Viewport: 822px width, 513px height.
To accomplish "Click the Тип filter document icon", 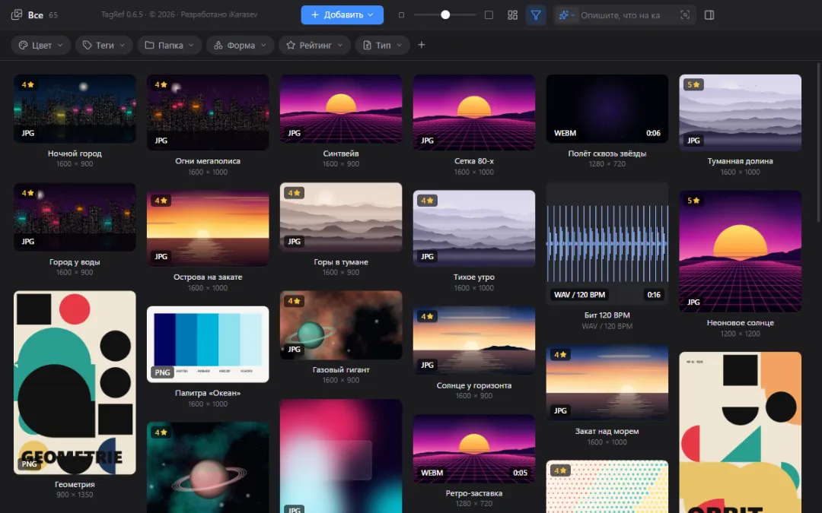I will [x=367, y=45].
